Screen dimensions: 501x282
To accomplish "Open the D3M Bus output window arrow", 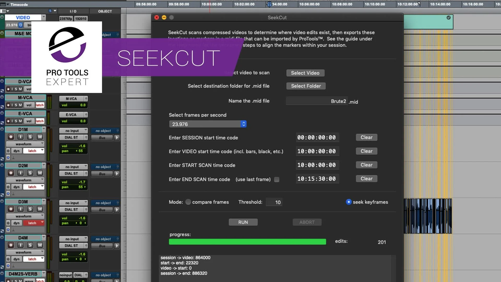I will [x=117, y=210].
